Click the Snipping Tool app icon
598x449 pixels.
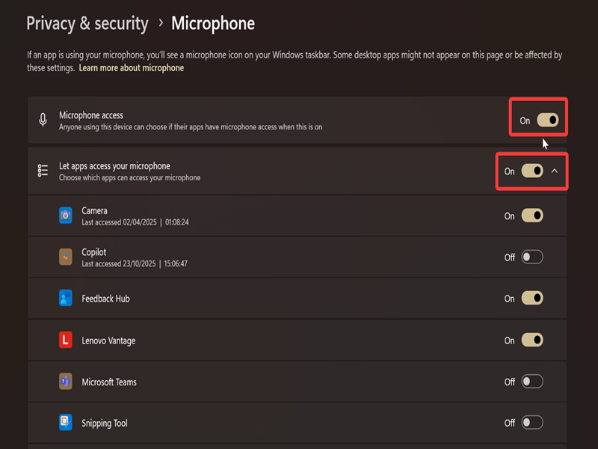66,423
